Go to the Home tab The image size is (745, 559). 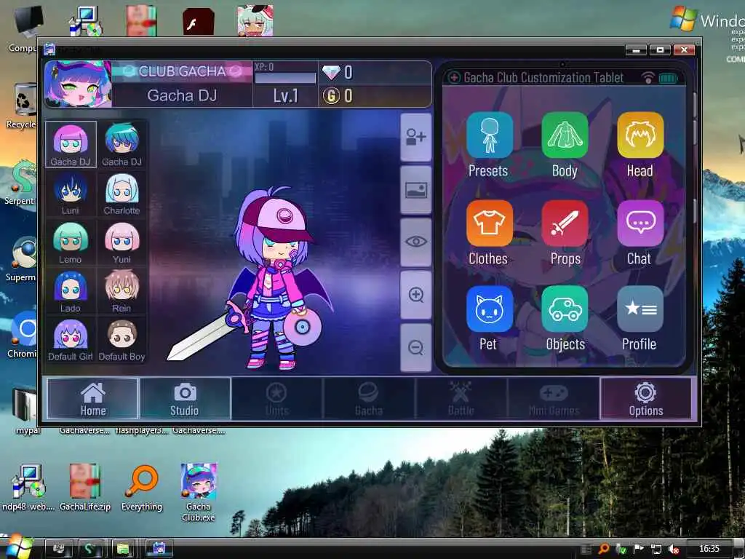tap(92, 399)
